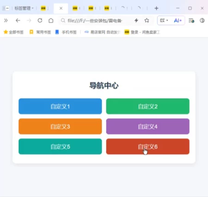
Task: Open the 常用书签 bookmarks folder
Action: 40,32
